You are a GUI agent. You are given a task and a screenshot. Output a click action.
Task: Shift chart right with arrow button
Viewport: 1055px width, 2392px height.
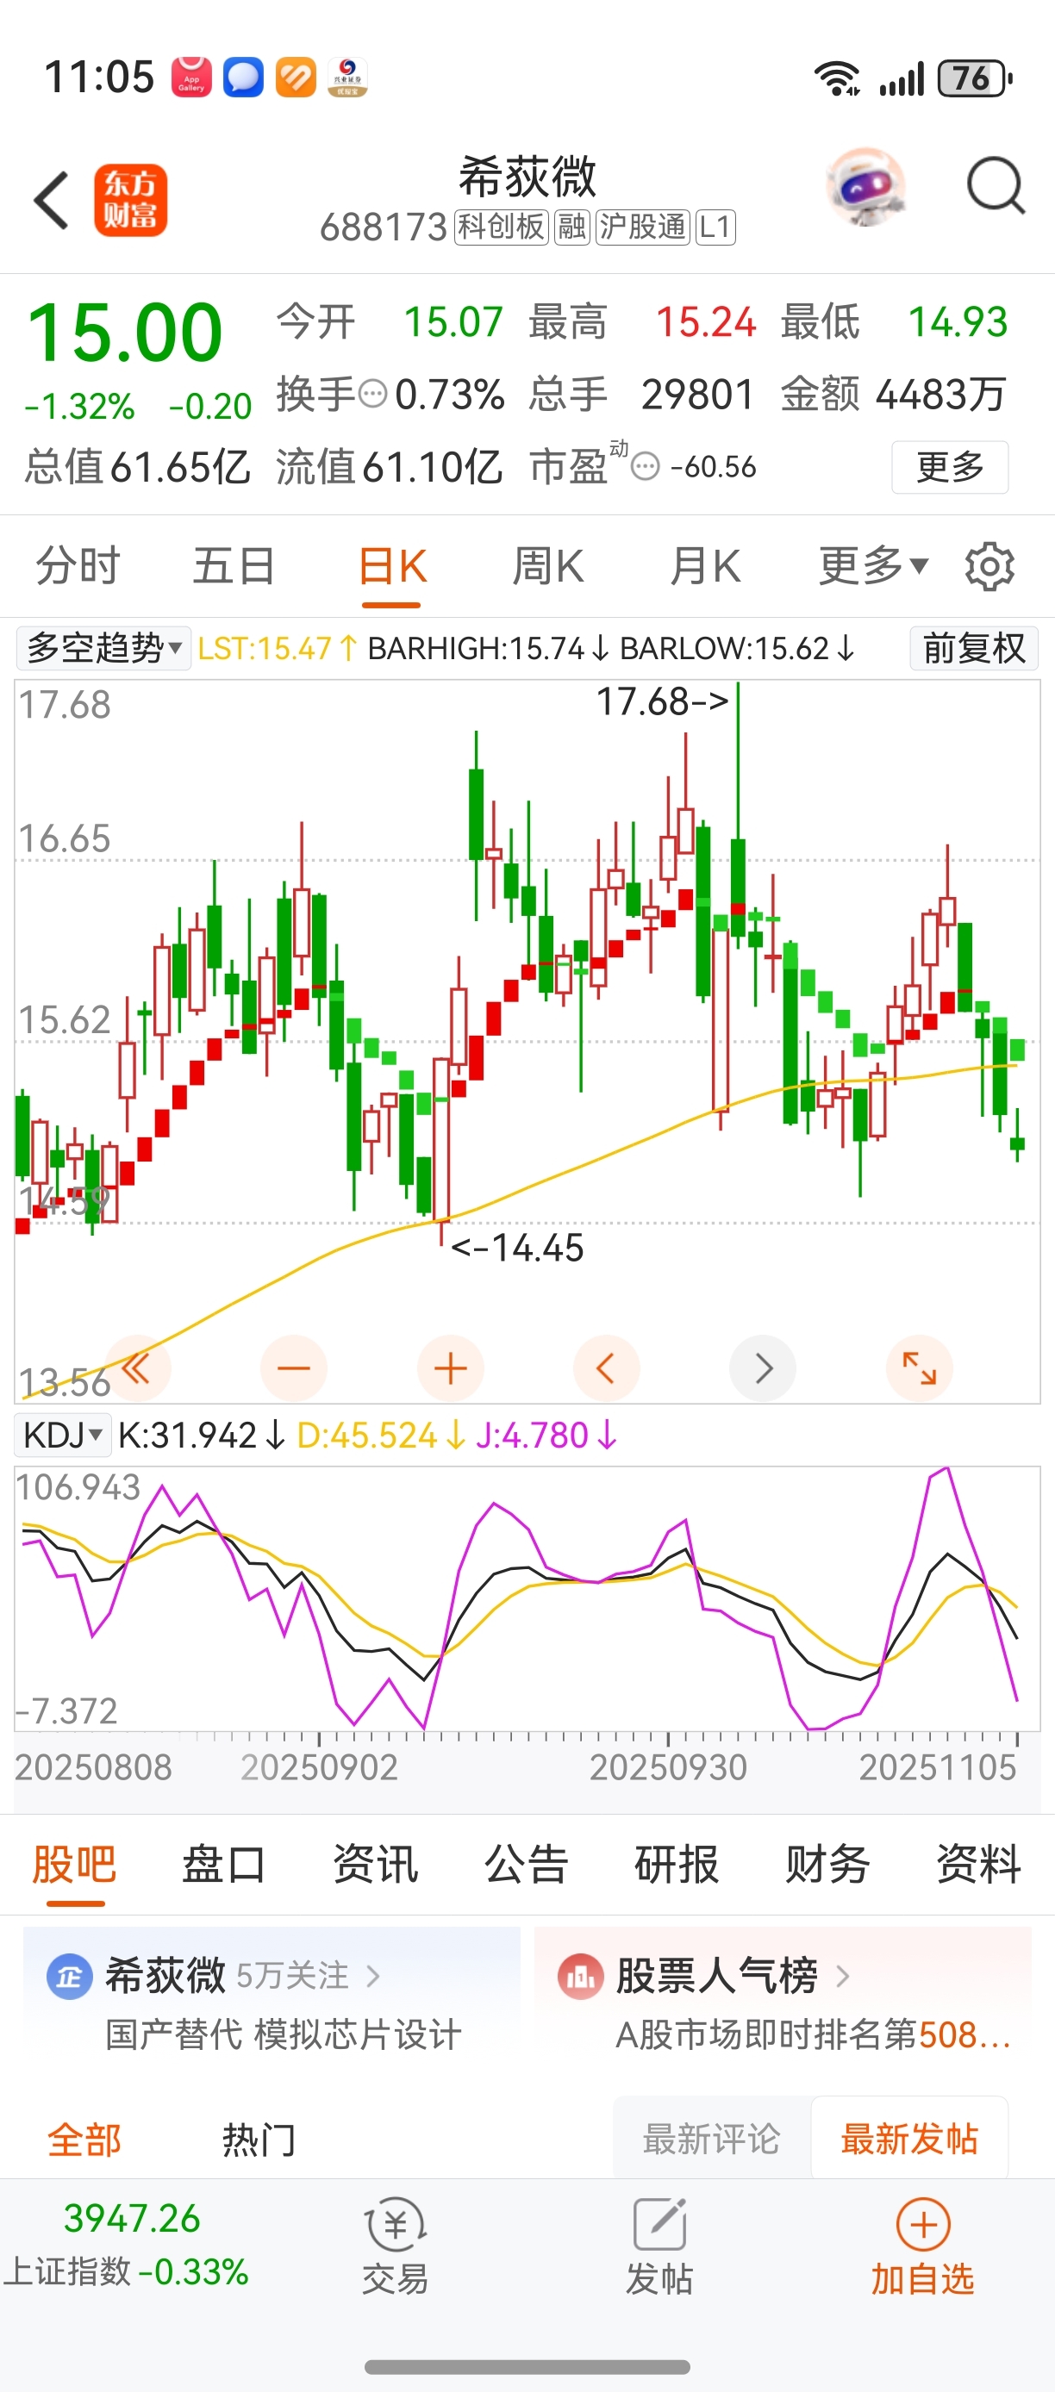pyautogui.click(x=764, y=1367)
